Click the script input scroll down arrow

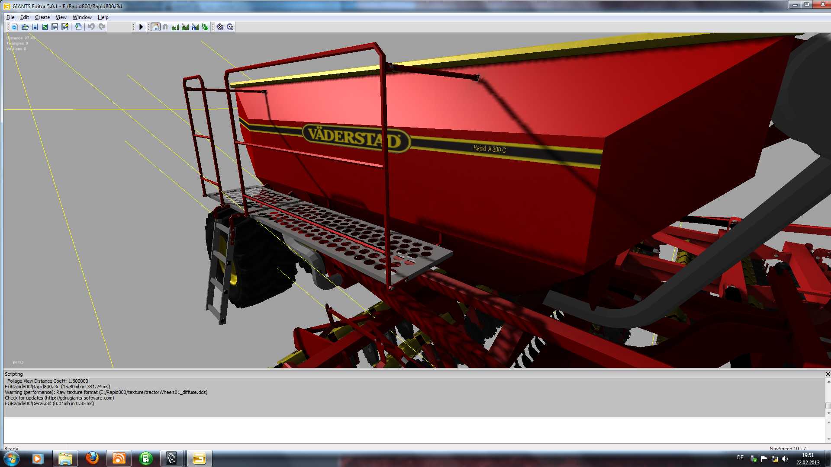[x=828, y=439]
